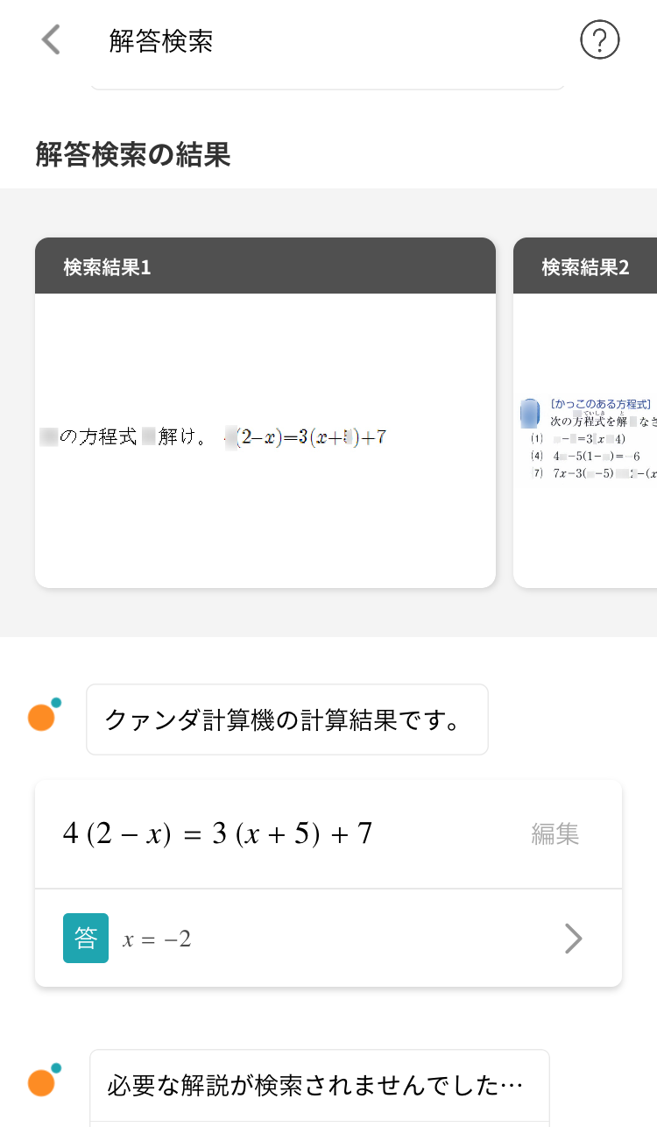
Task: Select the equation 4(2−x)=3(x+5)+7 row
Action: point(328,834)
